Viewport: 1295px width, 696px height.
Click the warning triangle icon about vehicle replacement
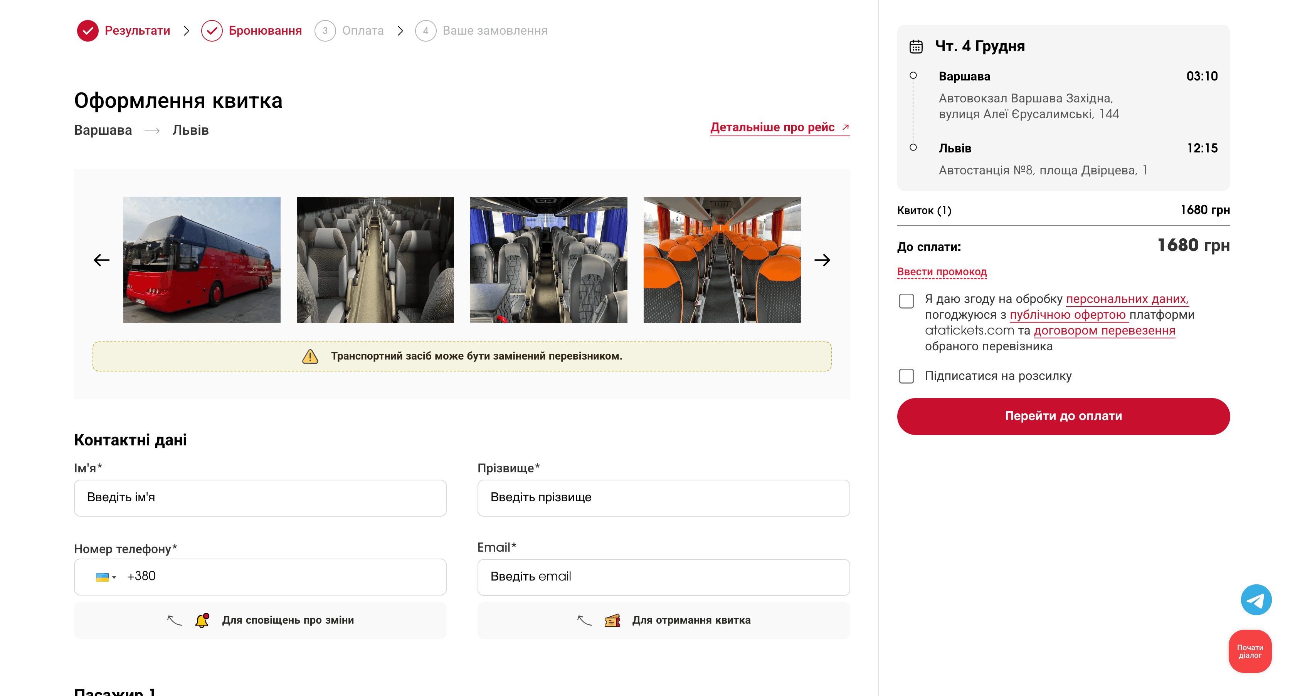click(311, 356)
